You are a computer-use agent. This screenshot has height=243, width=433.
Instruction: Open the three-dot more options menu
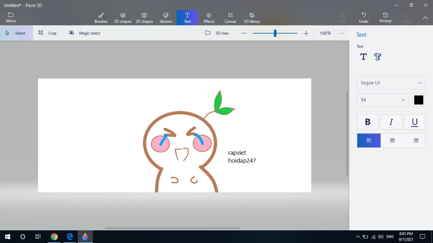pyautogui.click(x=342, y=33)
